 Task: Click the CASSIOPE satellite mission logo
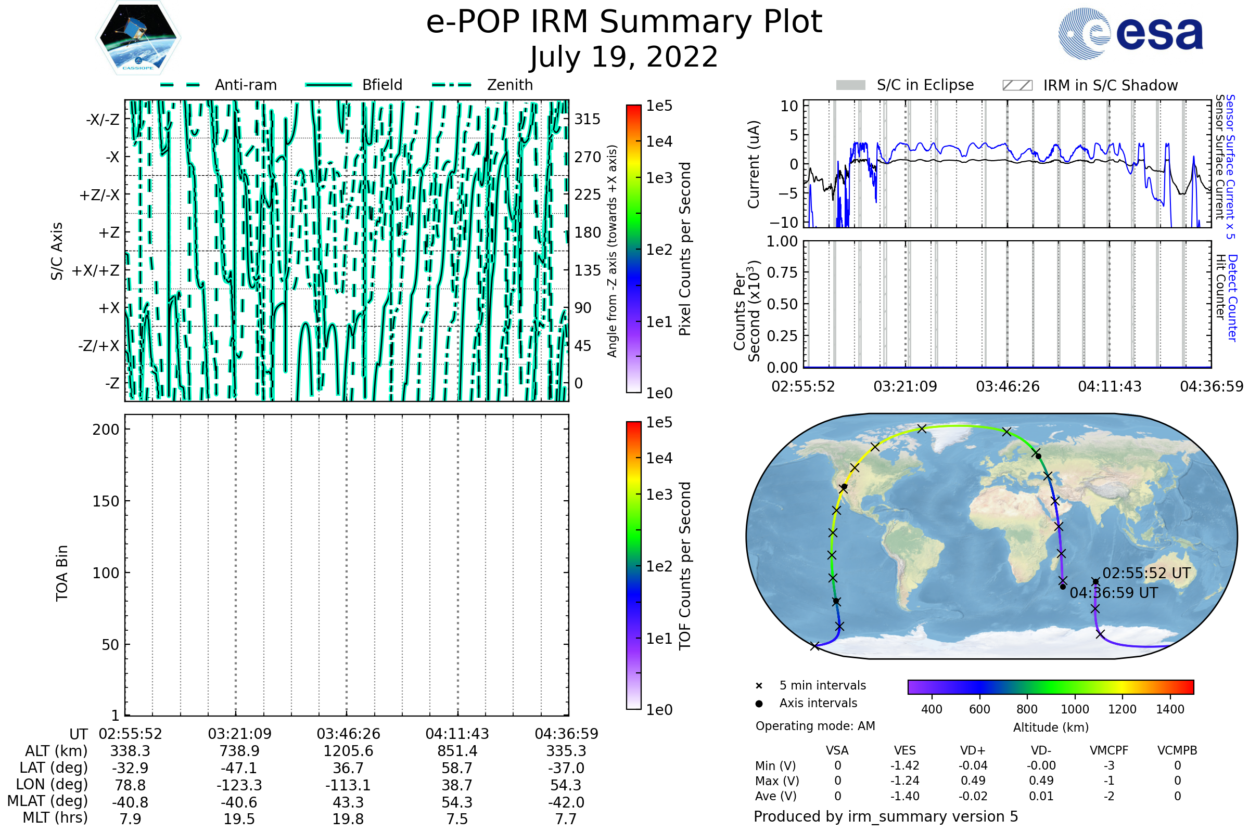coord(138,37)
